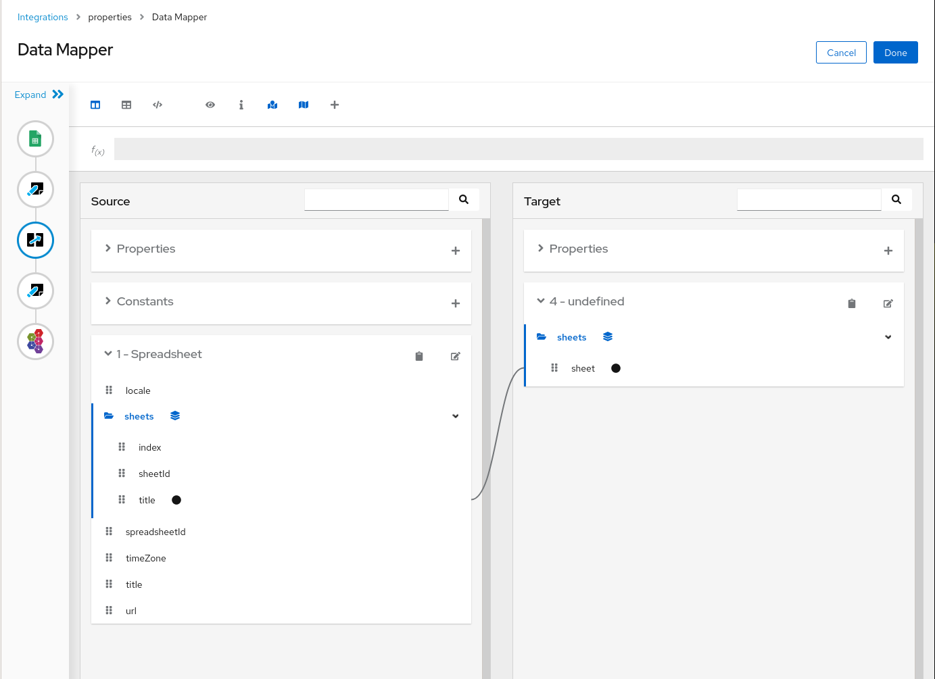Expand the integration steps sidebar
Image resolution: width=935 pixels, height=679 pixels.
pos(39,95)
